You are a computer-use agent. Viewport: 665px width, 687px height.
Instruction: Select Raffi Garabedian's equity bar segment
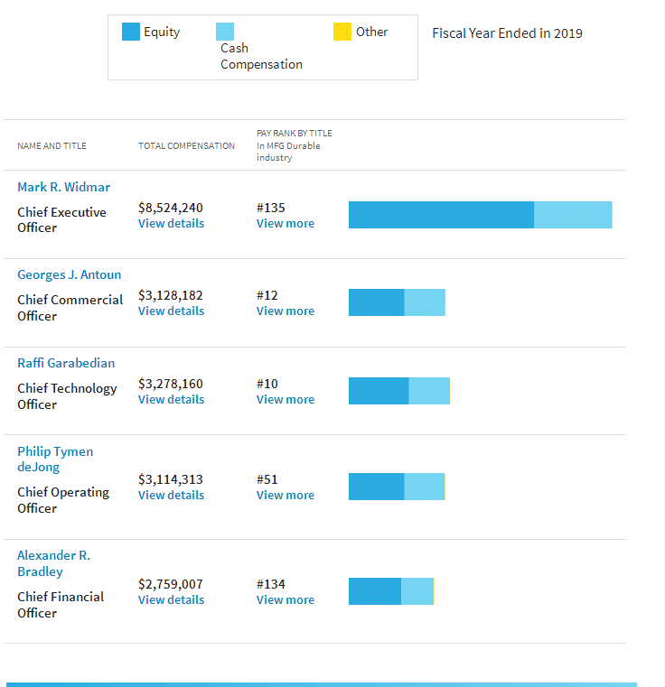[x=379, y=391]
